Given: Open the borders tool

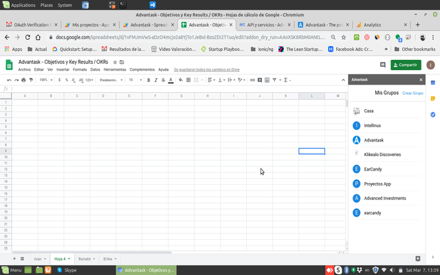Looking at the screenshot, I should [188, 80].
